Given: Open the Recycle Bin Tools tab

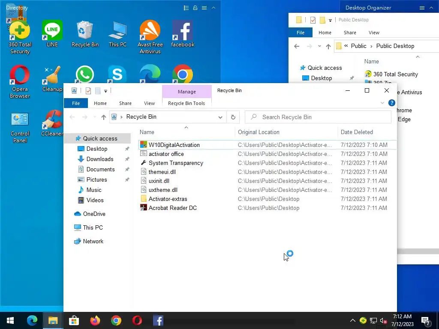Looking at the screenshot, I should point(186,103).
